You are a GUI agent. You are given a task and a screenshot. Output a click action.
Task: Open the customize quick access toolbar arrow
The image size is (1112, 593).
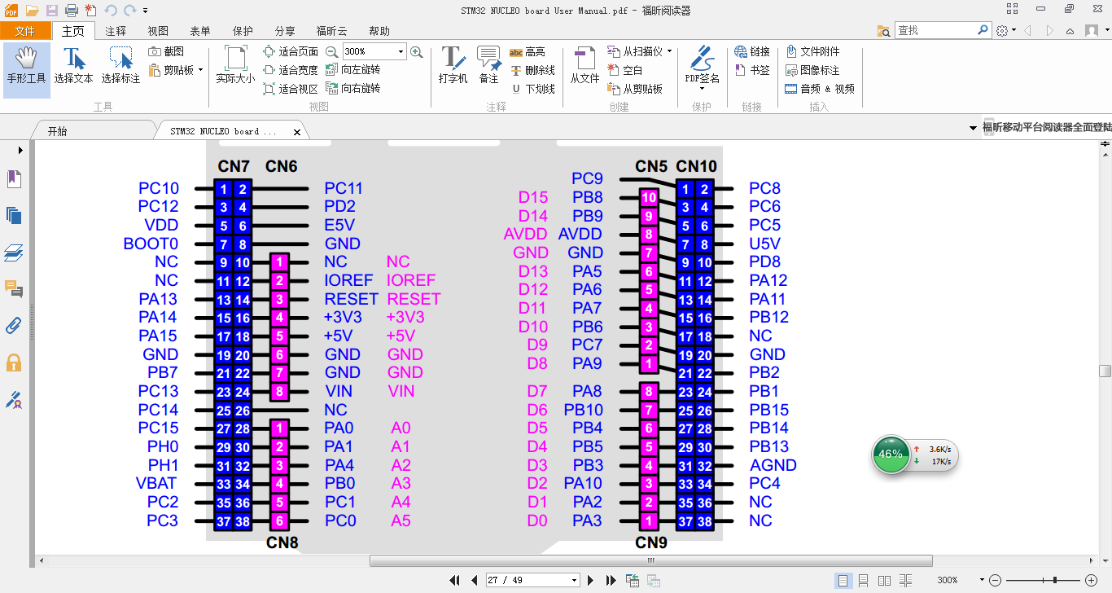pyautogui.click(x=146, y=11)
